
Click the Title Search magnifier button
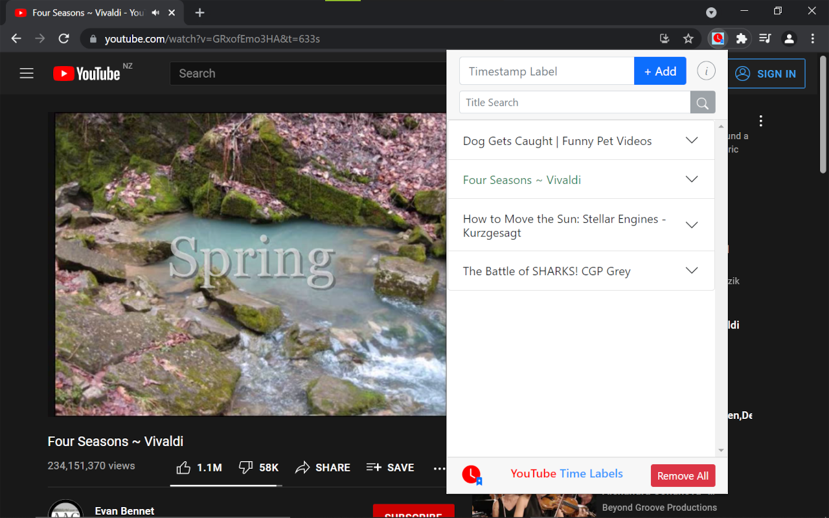(703, 102)
